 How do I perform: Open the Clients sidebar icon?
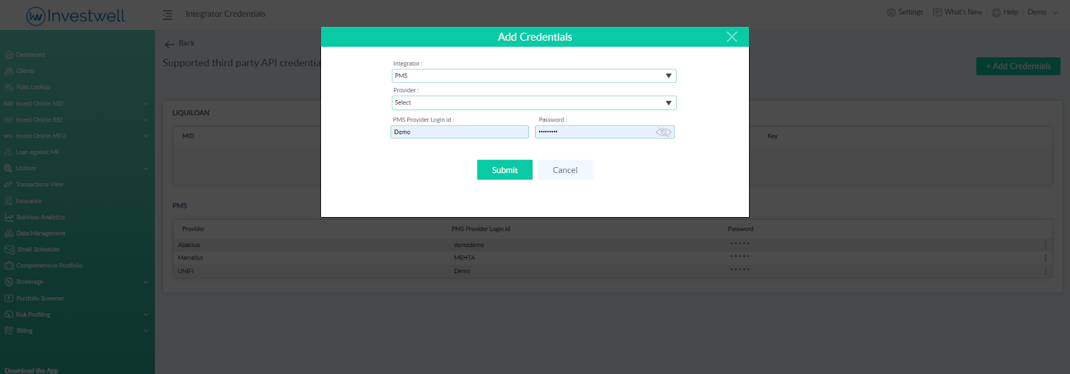[9, 71]
